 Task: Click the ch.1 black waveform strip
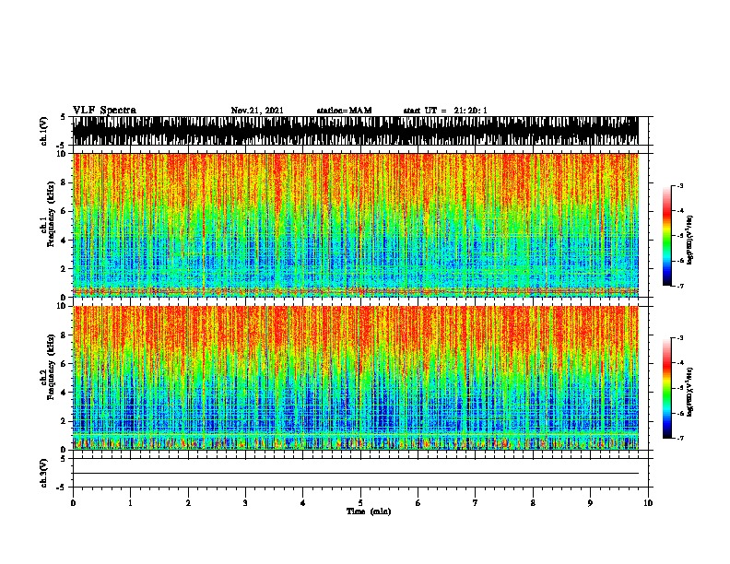(356, 131)
